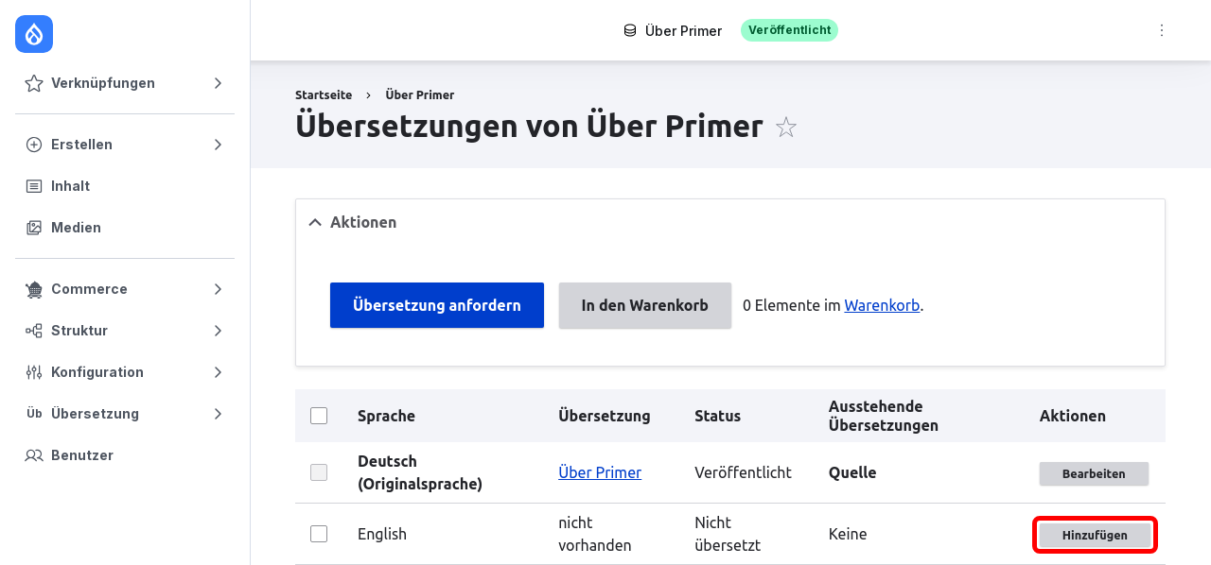
Task: Open the Inhalt menu item
Action: click(x=125, y=186)
